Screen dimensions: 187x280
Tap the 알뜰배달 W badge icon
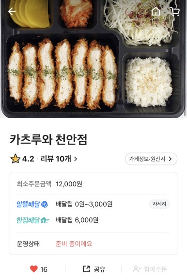pyautogui.click(x=45, y=204)
